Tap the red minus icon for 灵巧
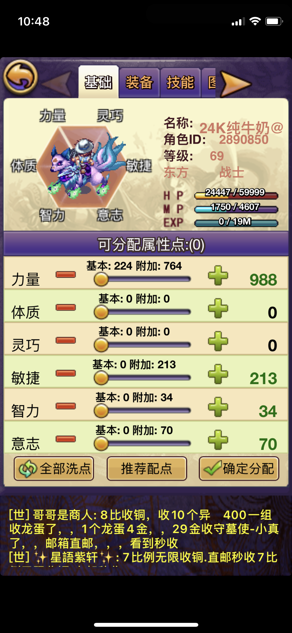 click(x=66, y=340)
